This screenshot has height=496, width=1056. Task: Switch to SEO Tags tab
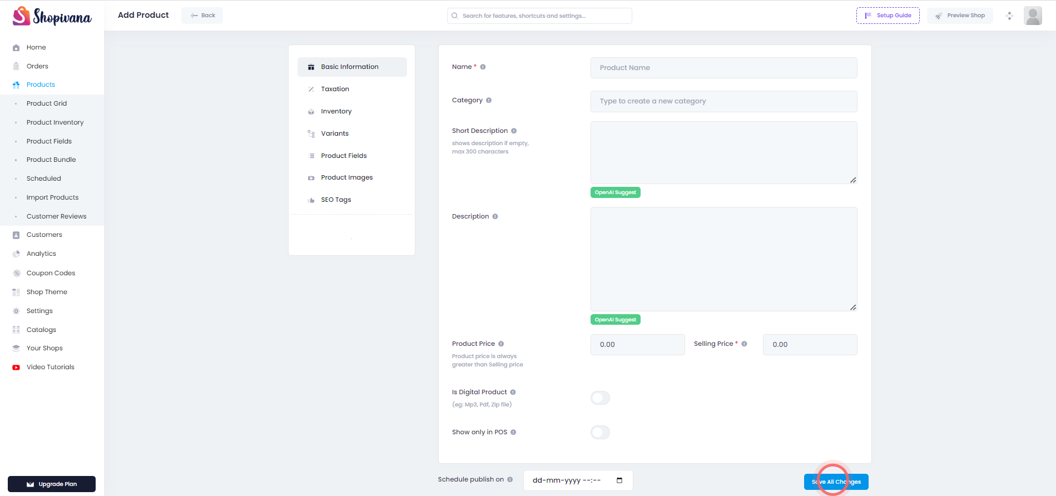352,200
